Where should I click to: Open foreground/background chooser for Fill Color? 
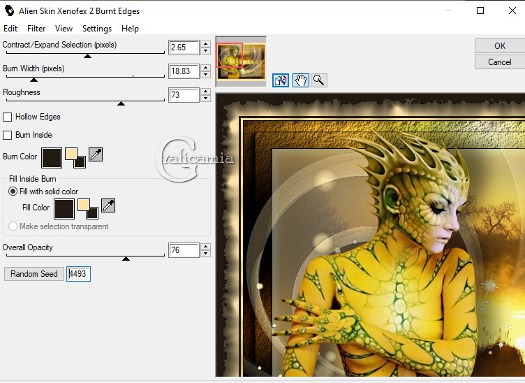tap(88, 208)
